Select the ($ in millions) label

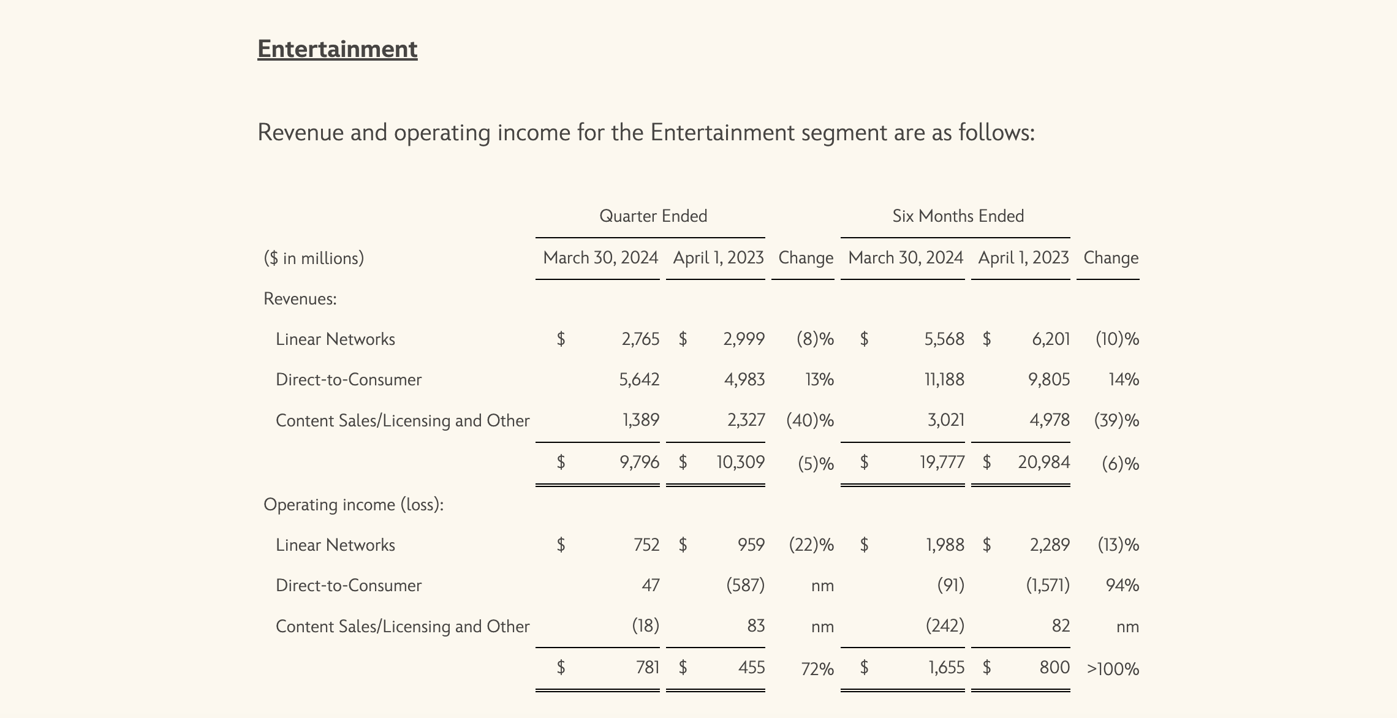coord(314,258)
